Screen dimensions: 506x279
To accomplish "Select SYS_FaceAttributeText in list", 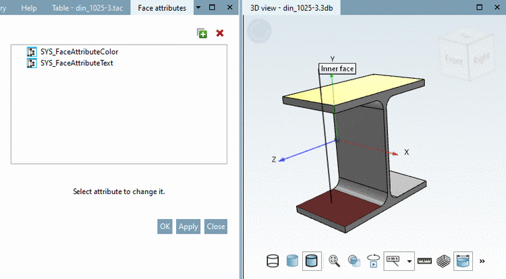I will pyautogui.click(x=77, y=63).
